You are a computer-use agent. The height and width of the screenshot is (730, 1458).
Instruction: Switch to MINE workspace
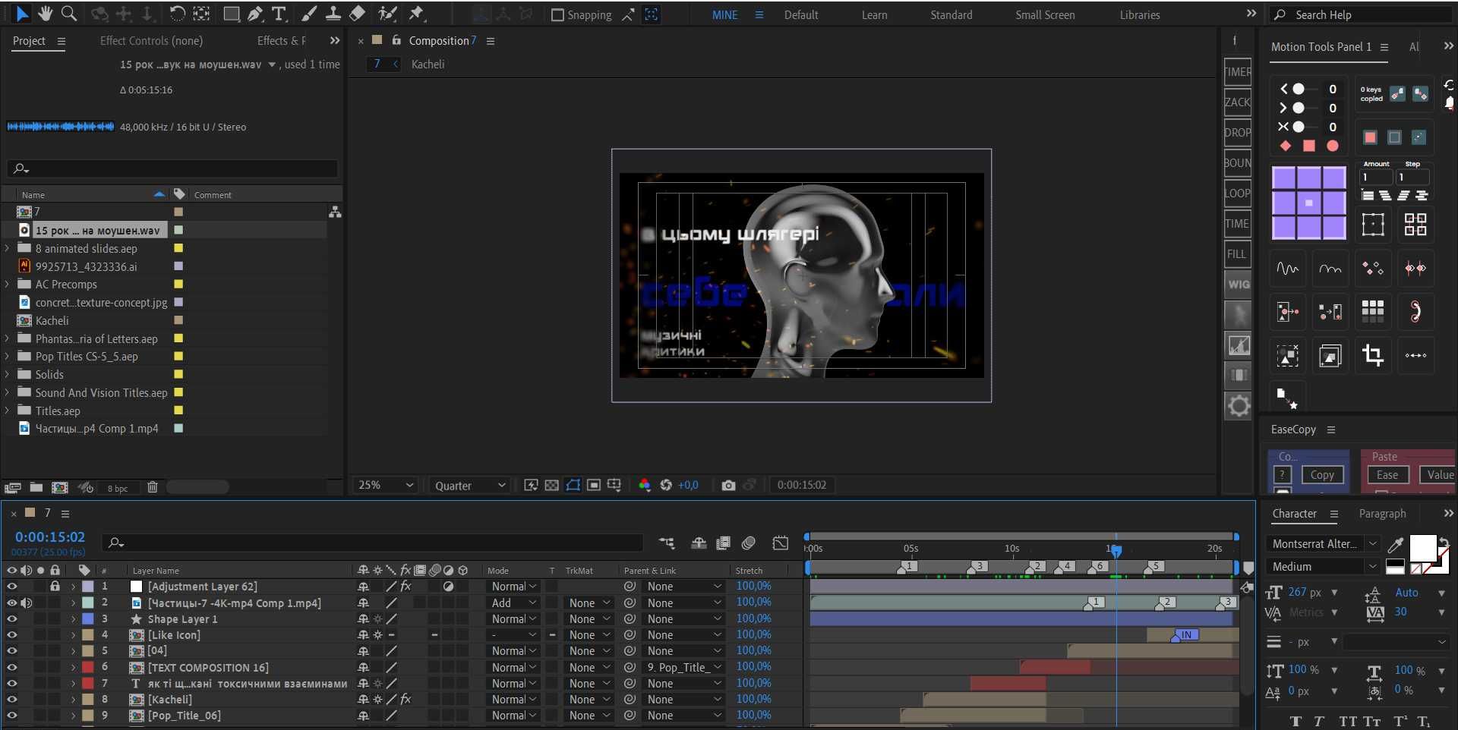coord(724,14)
